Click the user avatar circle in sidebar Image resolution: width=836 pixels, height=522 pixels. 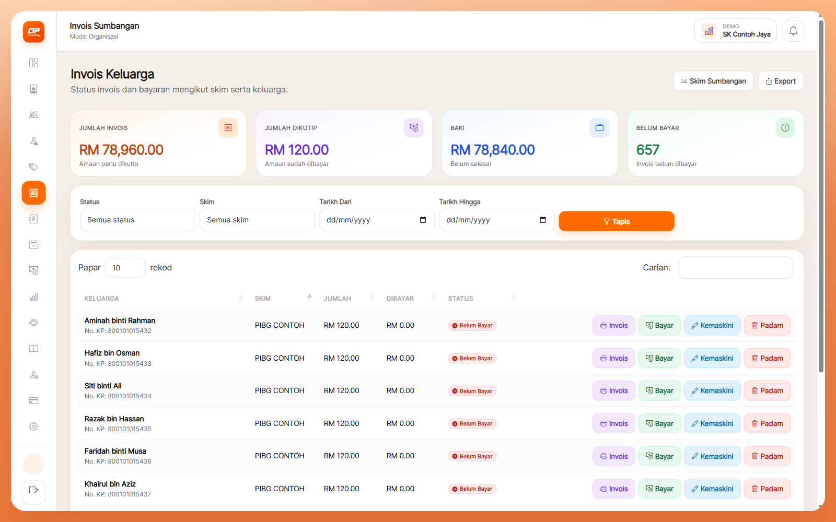[x=33, y=464]
